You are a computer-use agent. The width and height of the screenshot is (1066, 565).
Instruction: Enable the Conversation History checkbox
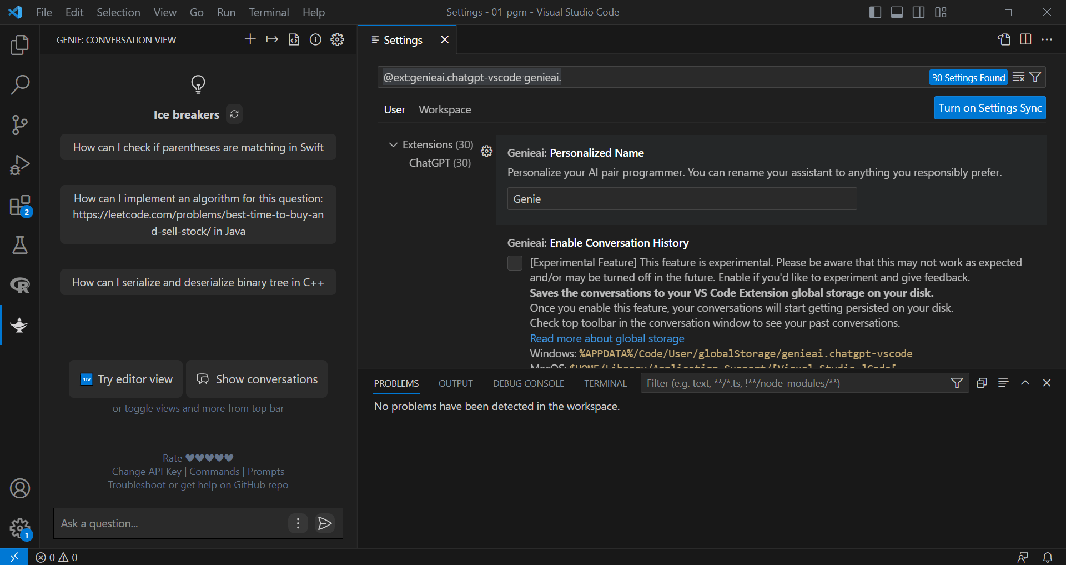tap(515, 263)
